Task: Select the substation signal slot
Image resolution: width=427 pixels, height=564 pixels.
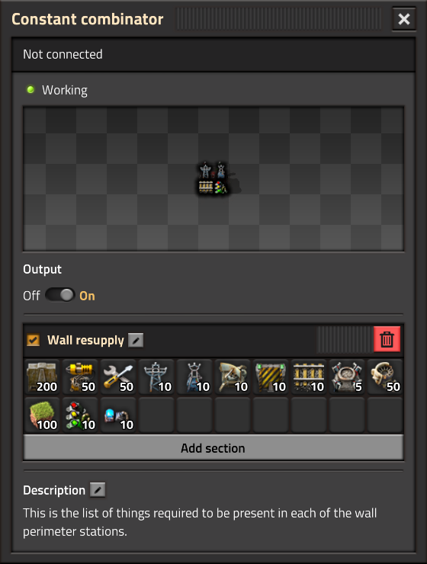Action: coord(195,377)
